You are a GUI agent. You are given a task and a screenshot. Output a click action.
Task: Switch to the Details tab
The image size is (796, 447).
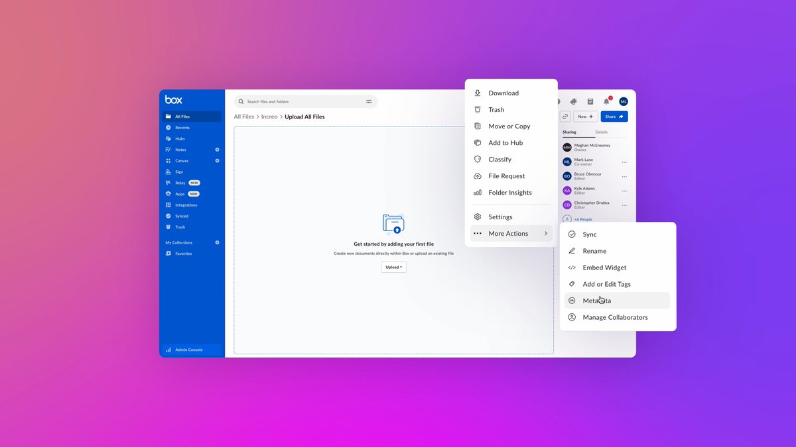601,132
